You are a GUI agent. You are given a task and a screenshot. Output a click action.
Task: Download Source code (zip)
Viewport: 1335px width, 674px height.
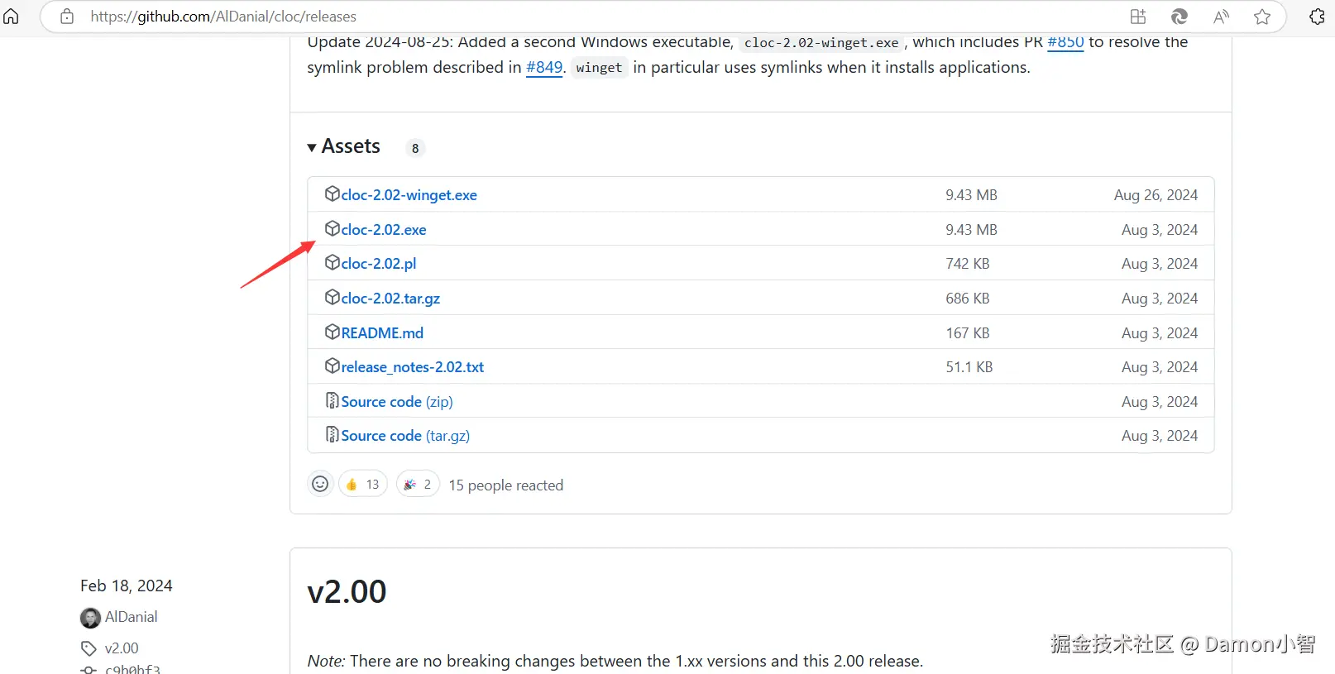(397, 402)
